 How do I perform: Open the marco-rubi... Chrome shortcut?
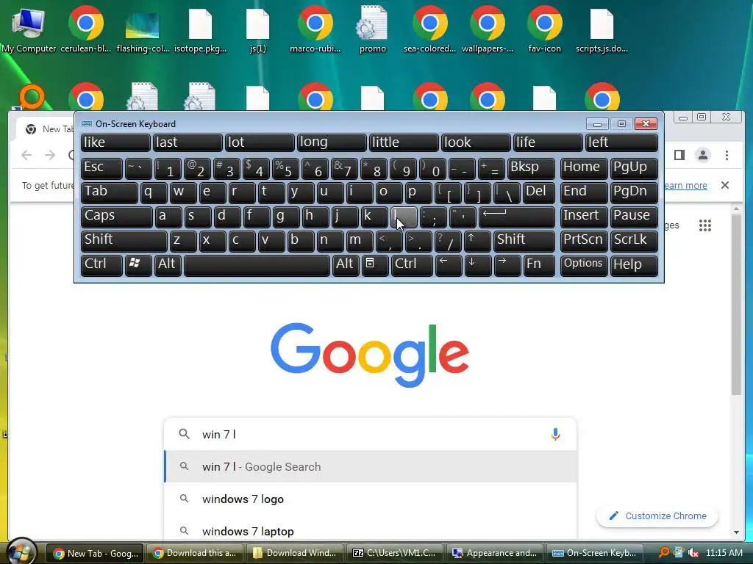click(x=315, y=29)
